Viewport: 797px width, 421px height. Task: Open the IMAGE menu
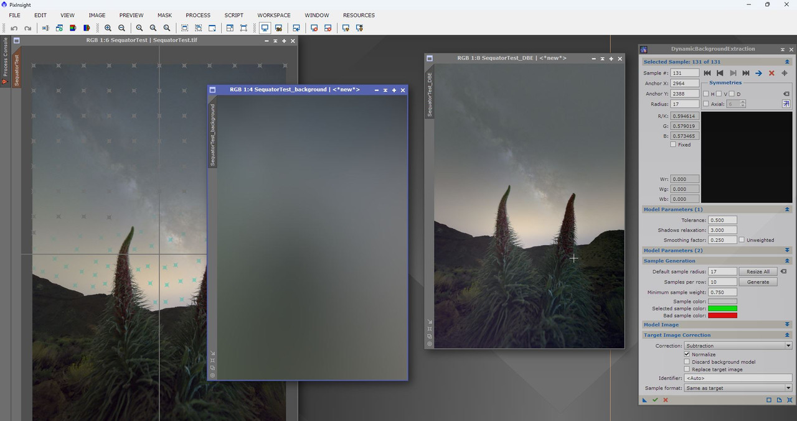click(x=97, y=15)
